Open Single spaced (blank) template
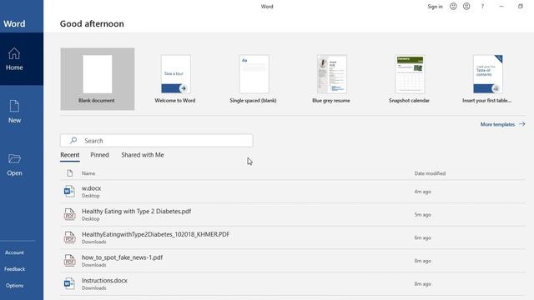 [x=254, y=79]
